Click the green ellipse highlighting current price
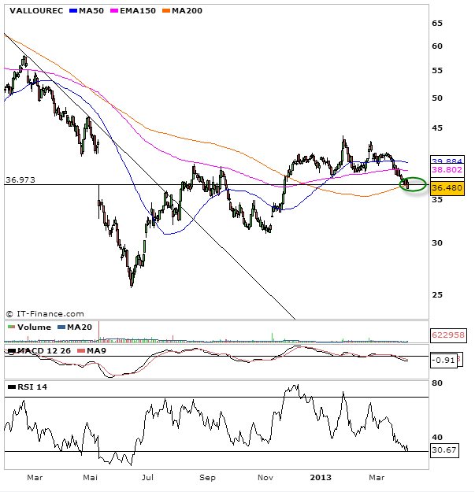This screenshot has width=475, height=492. click(413, 185)
